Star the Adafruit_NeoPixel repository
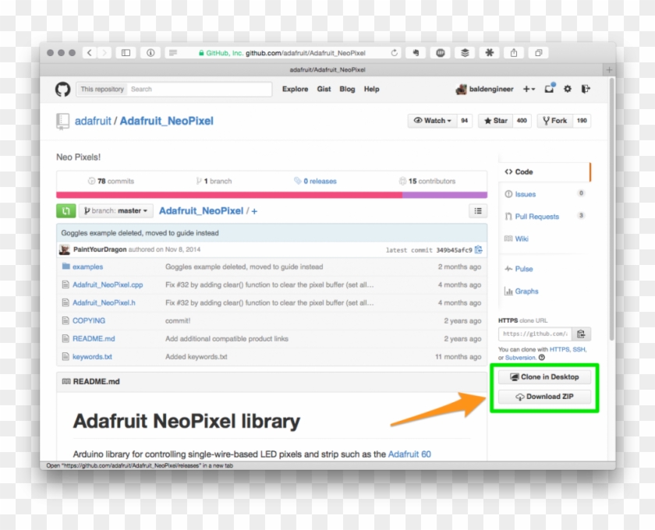 coord(497,121)
